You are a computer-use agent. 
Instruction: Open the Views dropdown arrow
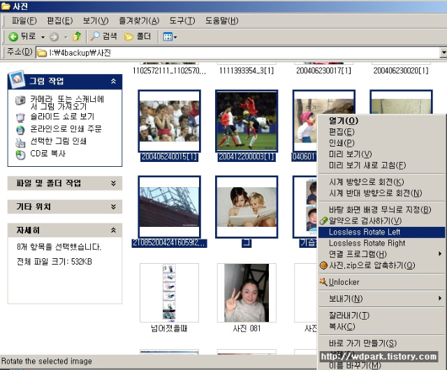point(175,37)
